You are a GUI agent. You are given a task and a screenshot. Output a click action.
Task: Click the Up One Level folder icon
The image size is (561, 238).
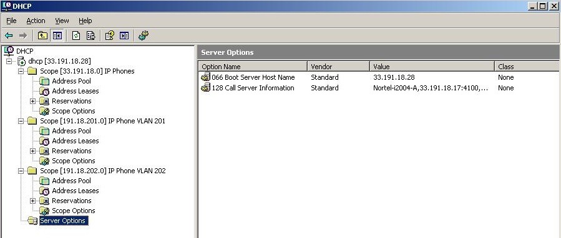tap(42, 36)
